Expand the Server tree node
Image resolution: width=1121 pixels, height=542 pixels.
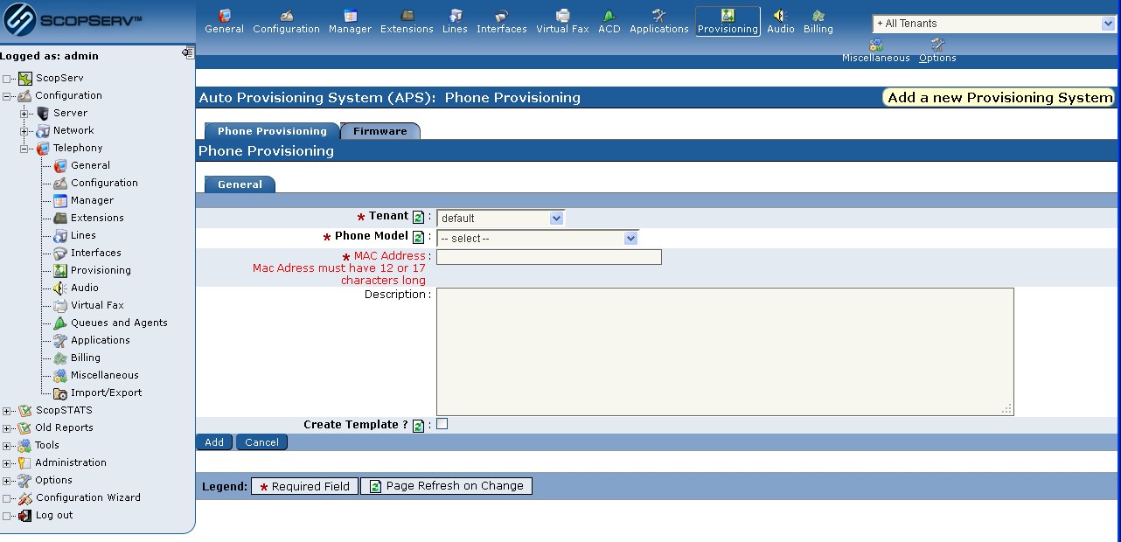pos(24,114)
